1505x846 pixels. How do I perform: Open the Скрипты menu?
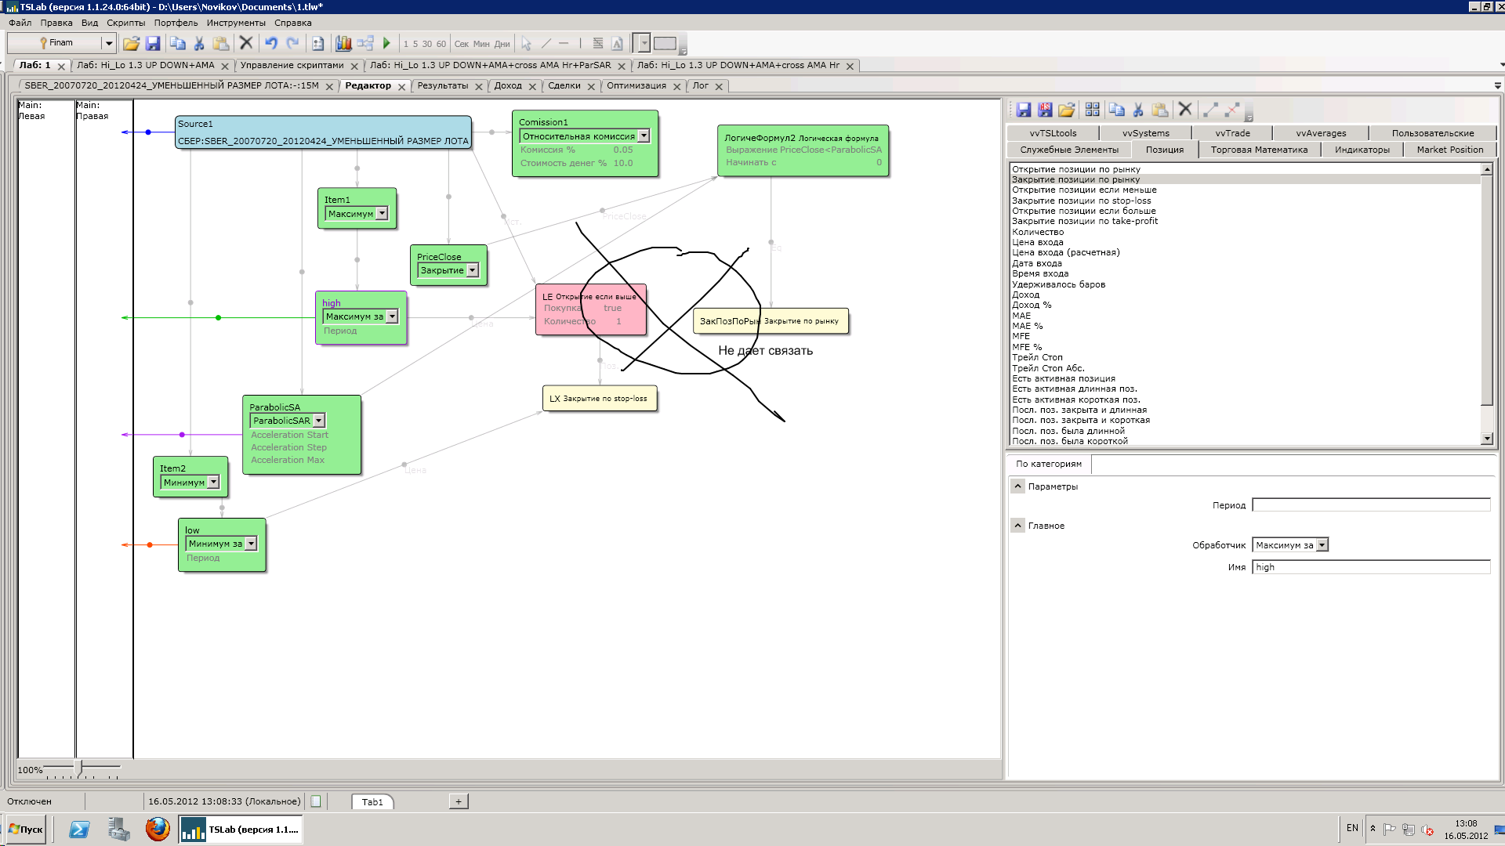(x=125, y=23)
